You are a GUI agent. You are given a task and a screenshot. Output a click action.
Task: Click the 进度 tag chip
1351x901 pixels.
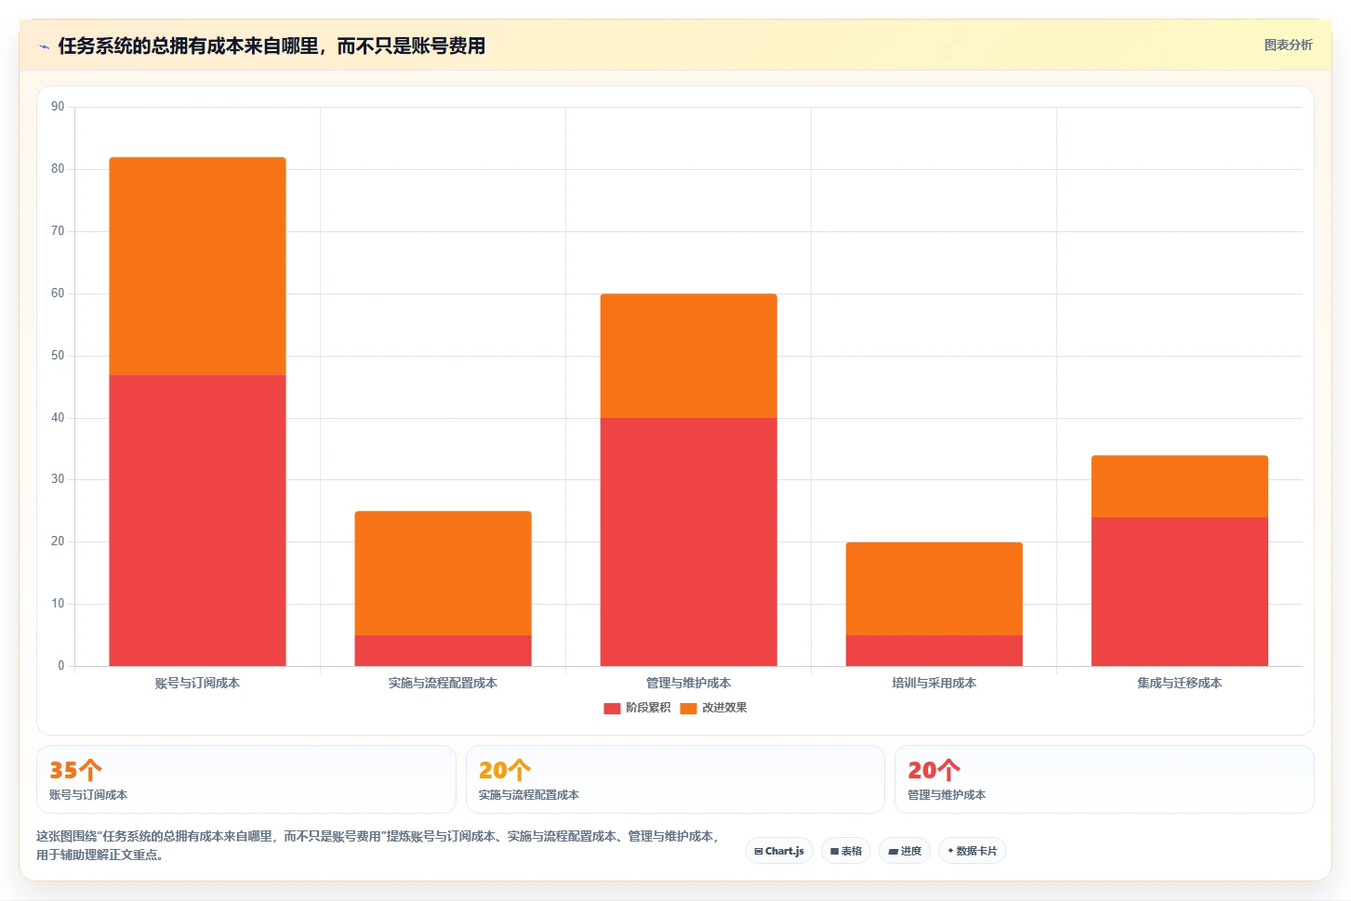(x=905, y=851)
